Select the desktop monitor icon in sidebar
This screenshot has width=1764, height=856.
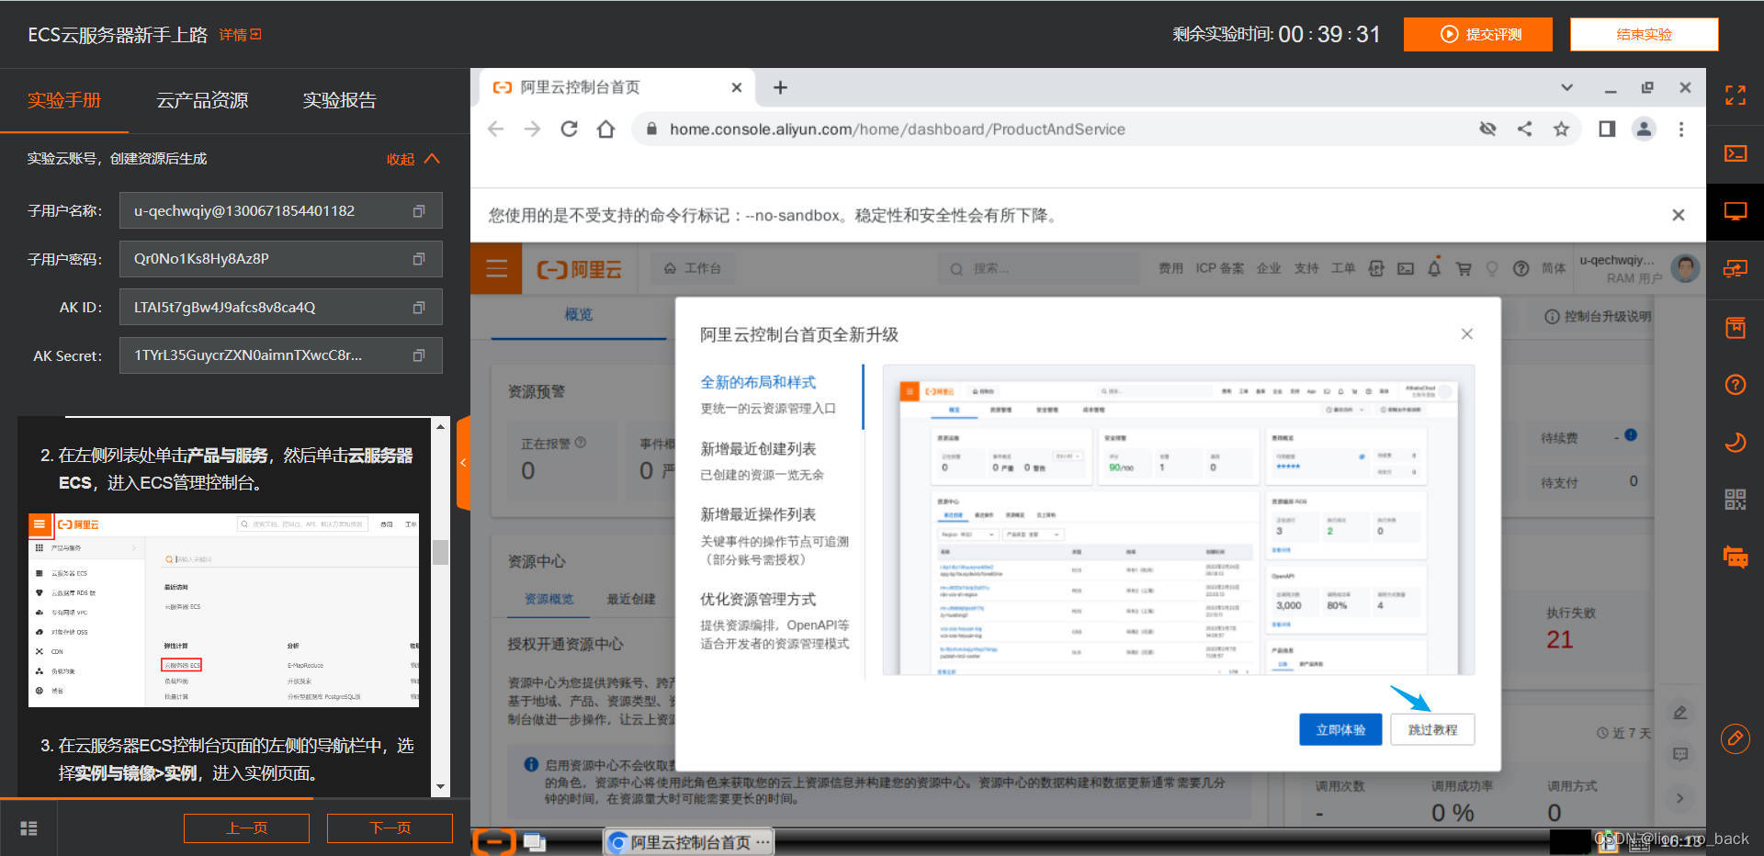1735,211
